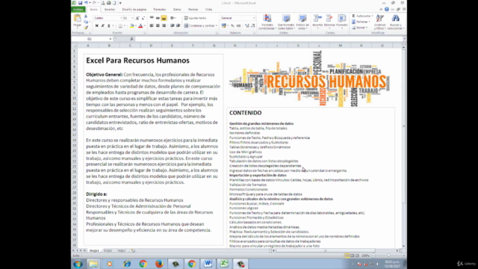This screenshot has height=269, width=478.
Task: Open the General number format dropdown
Action: click(253, 18)
